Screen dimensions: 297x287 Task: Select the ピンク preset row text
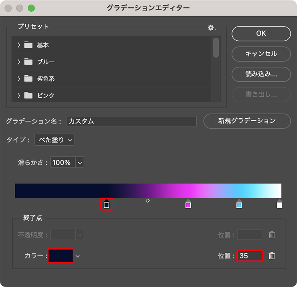coord(46,95)
